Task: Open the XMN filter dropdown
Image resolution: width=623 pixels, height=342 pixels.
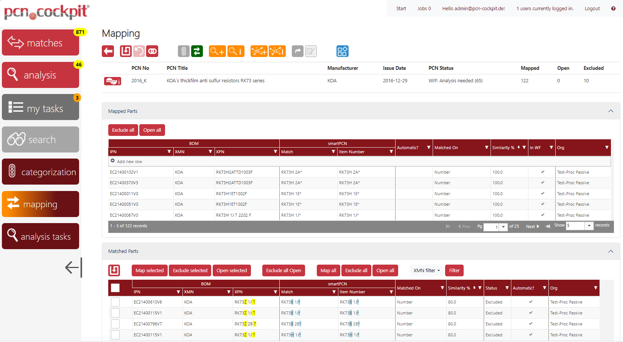Action: [427, 270]
